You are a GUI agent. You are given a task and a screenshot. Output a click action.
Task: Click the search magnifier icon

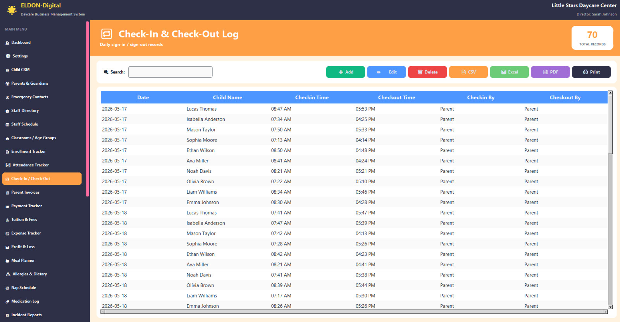(106, 72)
